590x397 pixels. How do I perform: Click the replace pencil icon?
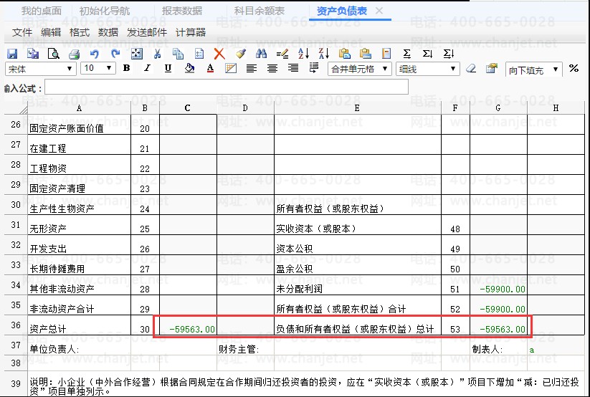[x=282, y=54]
